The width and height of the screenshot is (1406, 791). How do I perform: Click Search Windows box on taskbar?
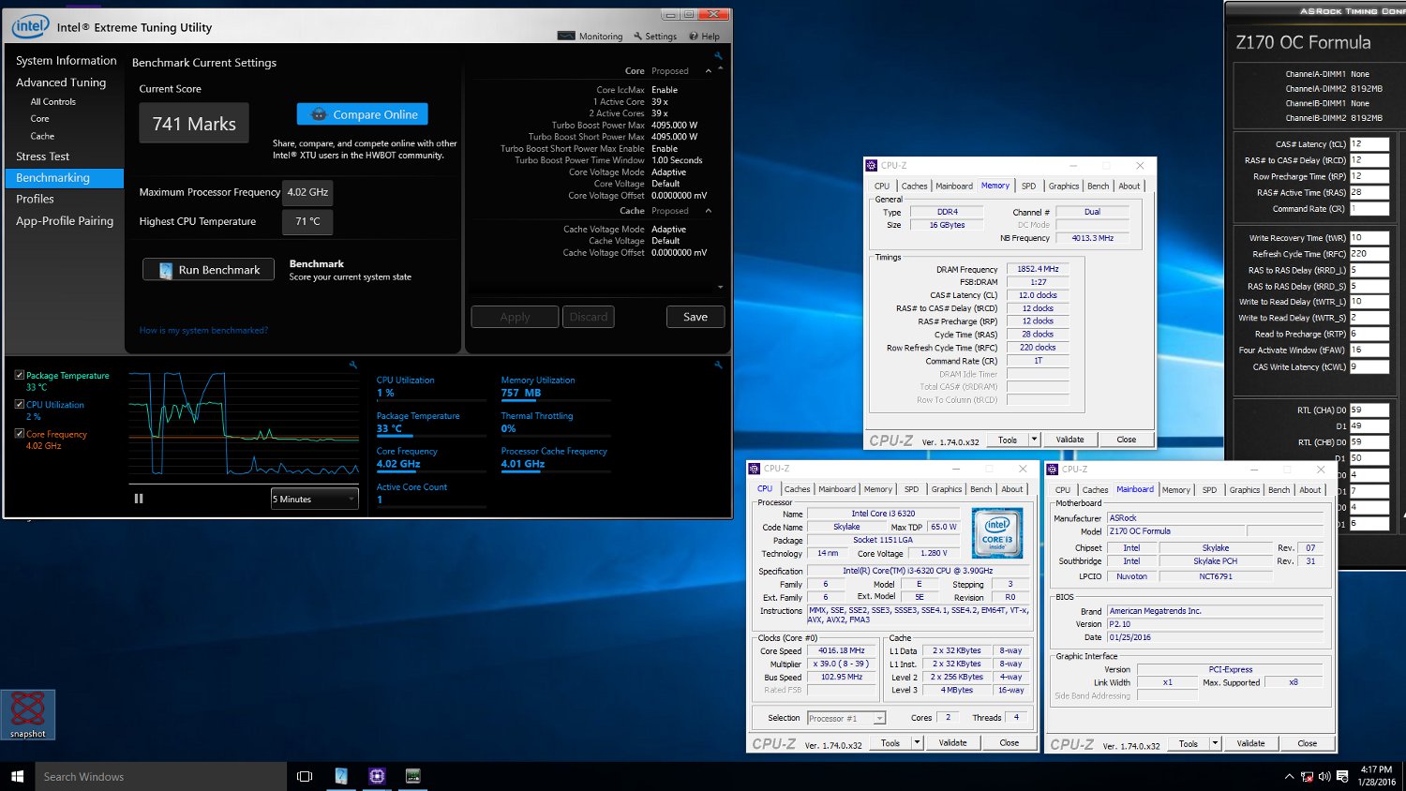[160, 776]
